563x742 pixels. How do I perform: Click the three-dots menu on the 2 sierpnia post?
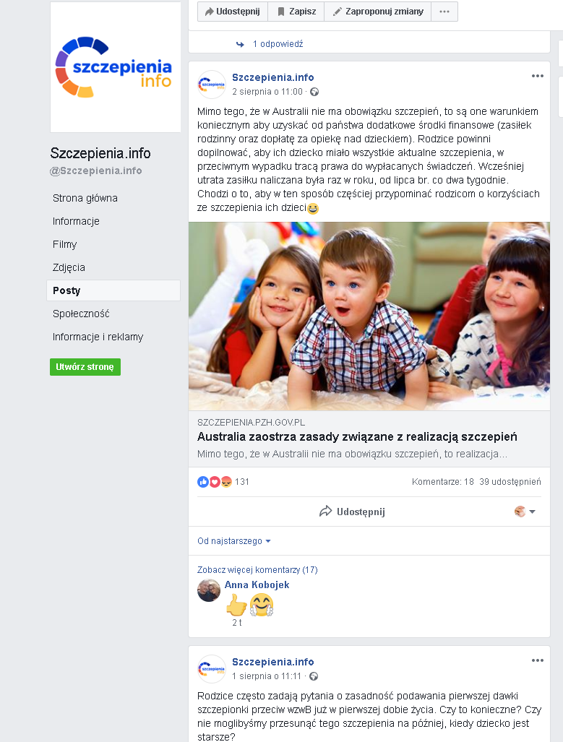537,76
